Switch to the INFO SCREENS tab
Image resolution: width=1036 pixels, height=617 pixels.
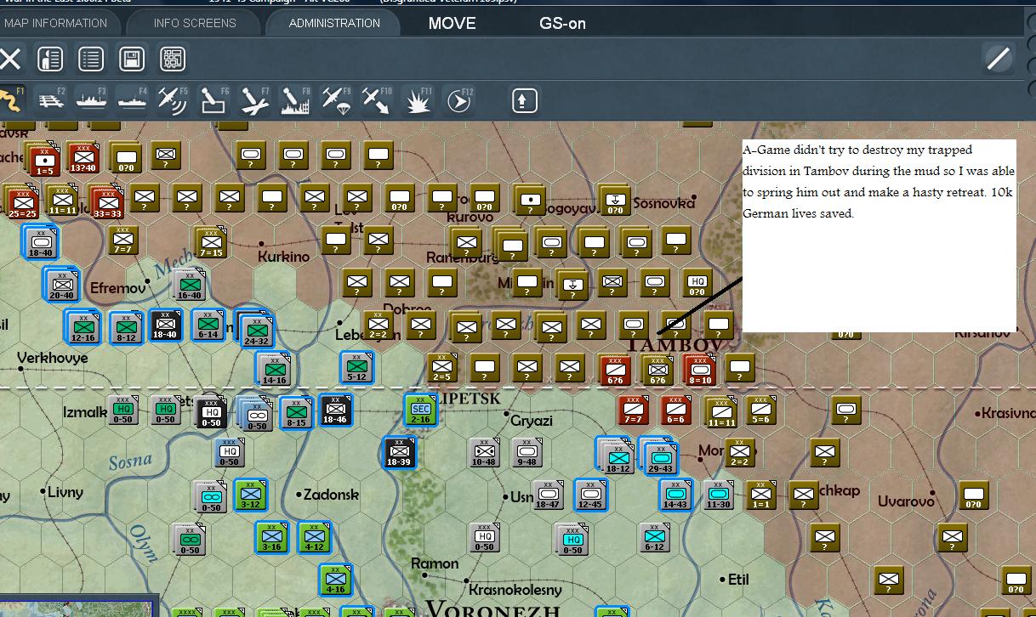coord(195,23)
